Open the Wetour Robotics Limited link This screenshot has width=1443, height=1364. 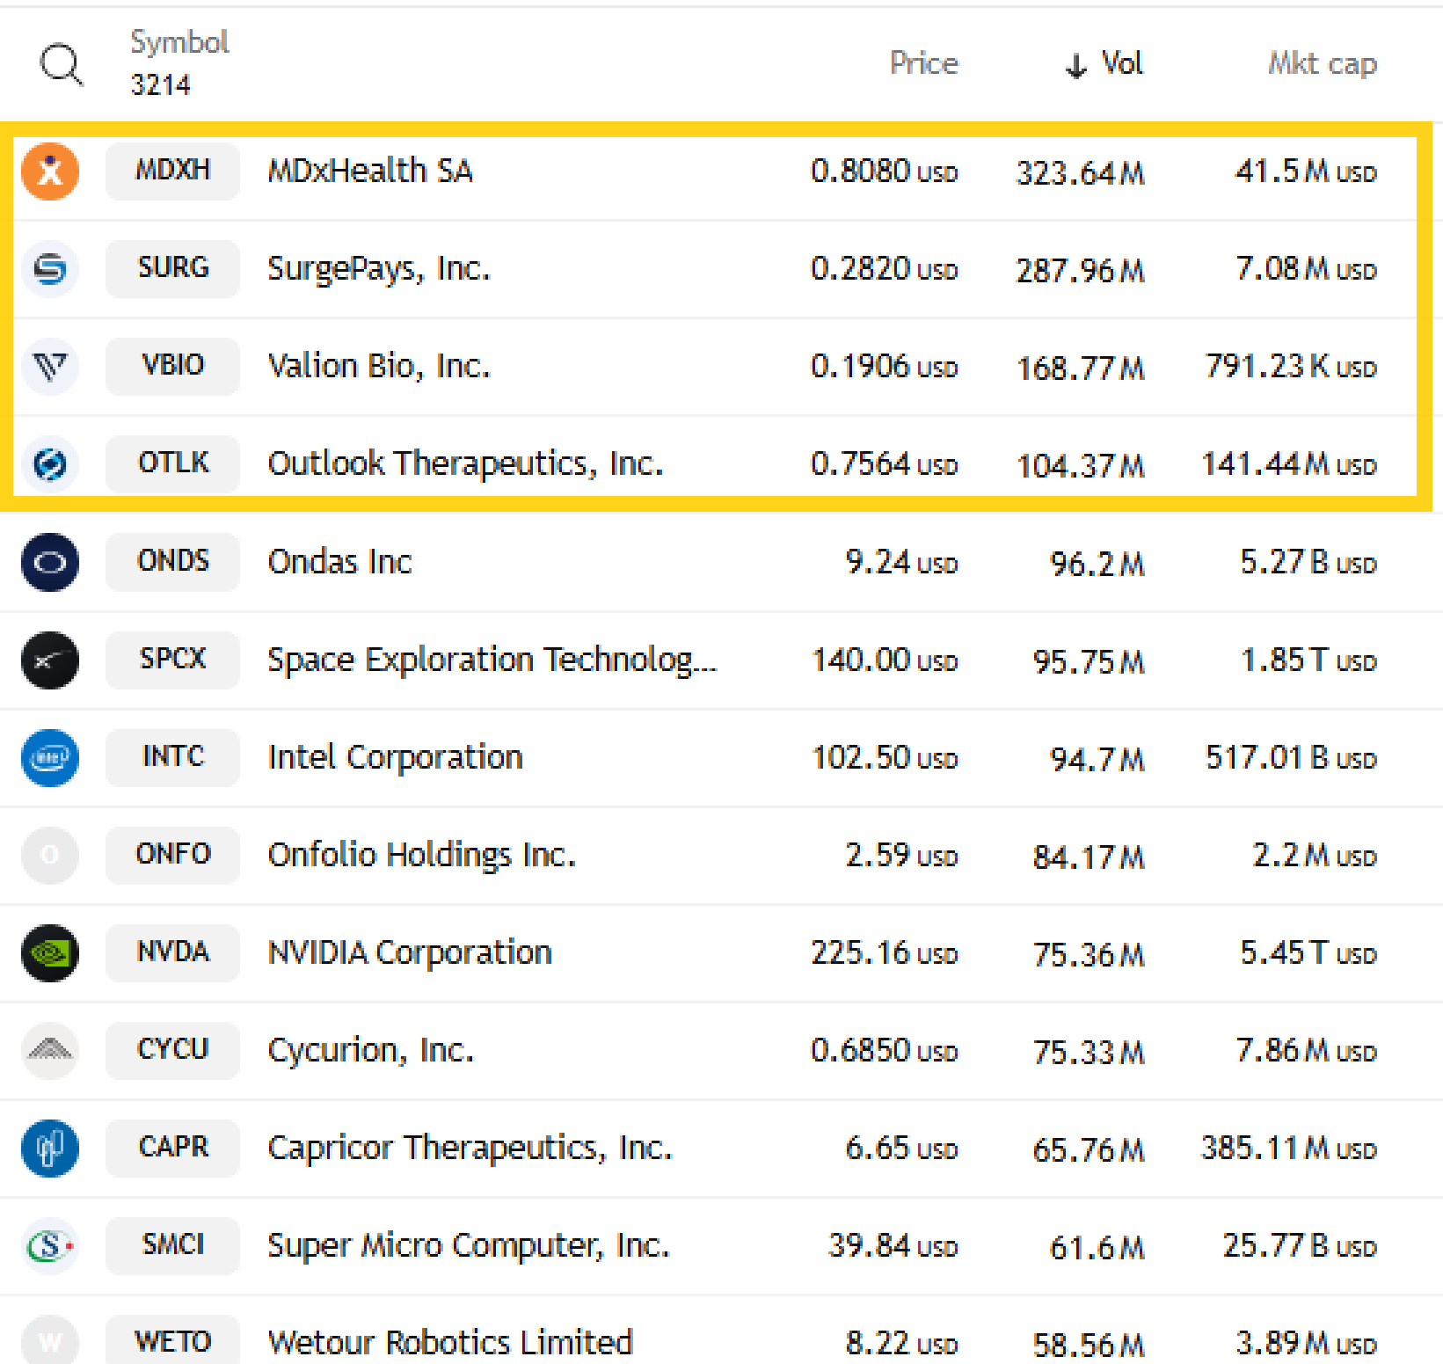[x=450, y=1342]
